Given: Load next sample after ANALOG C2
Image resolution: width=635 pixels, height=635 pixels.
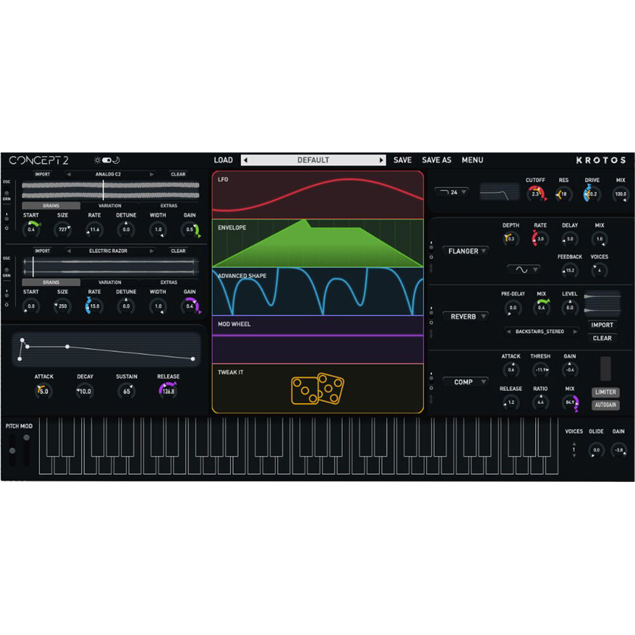Looking at the screenshot, I should (152, 174).
